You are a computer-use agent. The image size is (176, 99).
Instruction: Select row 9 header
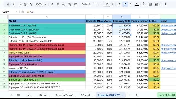pyautogui.click(x=4, y=53)
